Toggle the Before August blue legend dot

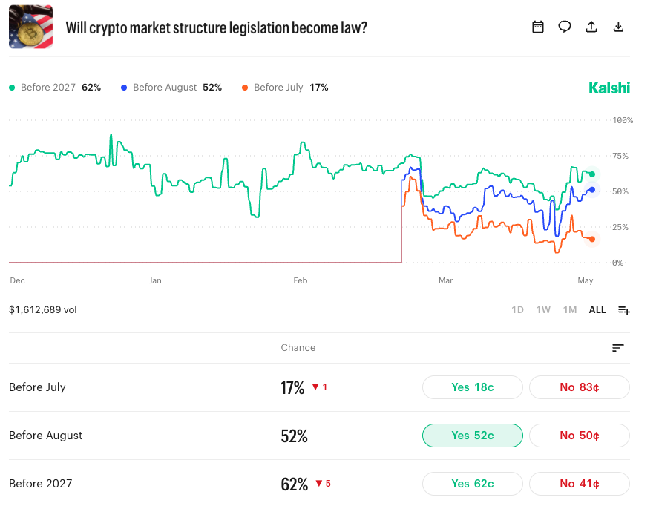123,88
